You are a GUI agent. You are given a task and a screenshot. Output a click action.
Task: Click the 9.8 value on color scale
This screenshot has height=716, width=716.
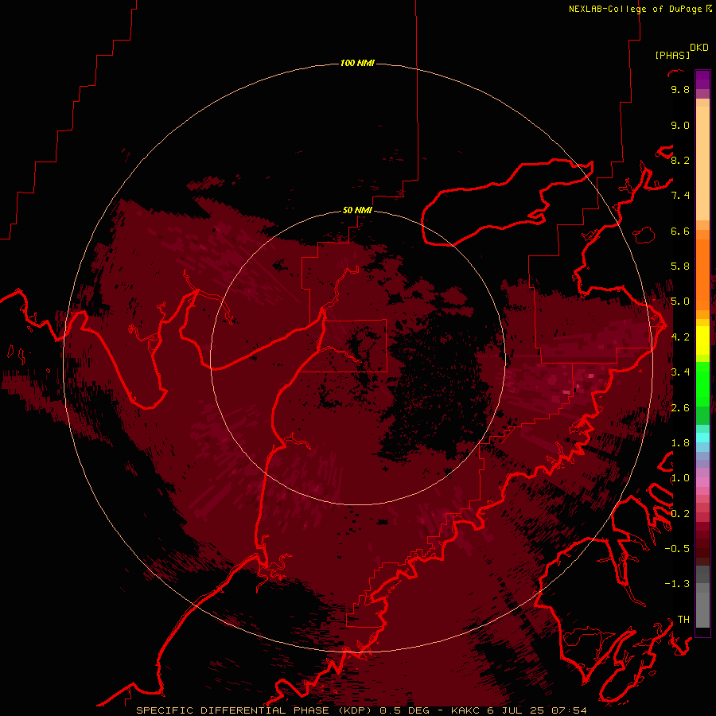(680, 89)
